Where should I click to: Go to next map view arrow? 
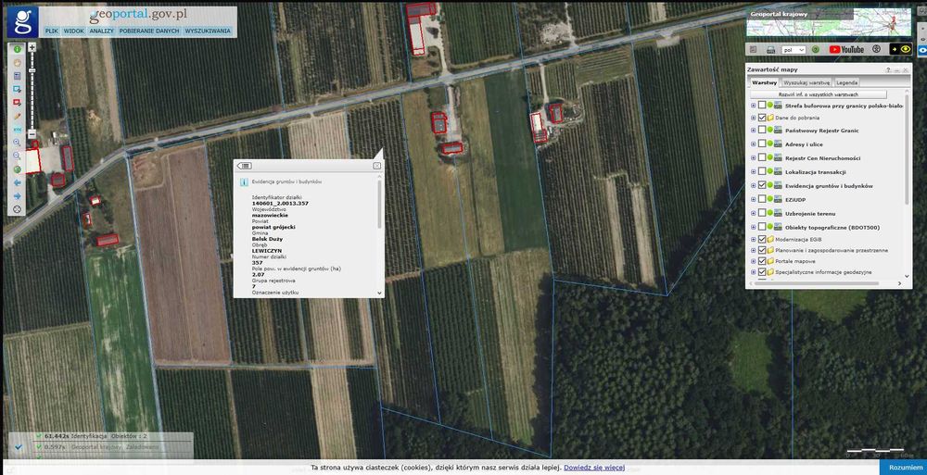tap(17, 195)
